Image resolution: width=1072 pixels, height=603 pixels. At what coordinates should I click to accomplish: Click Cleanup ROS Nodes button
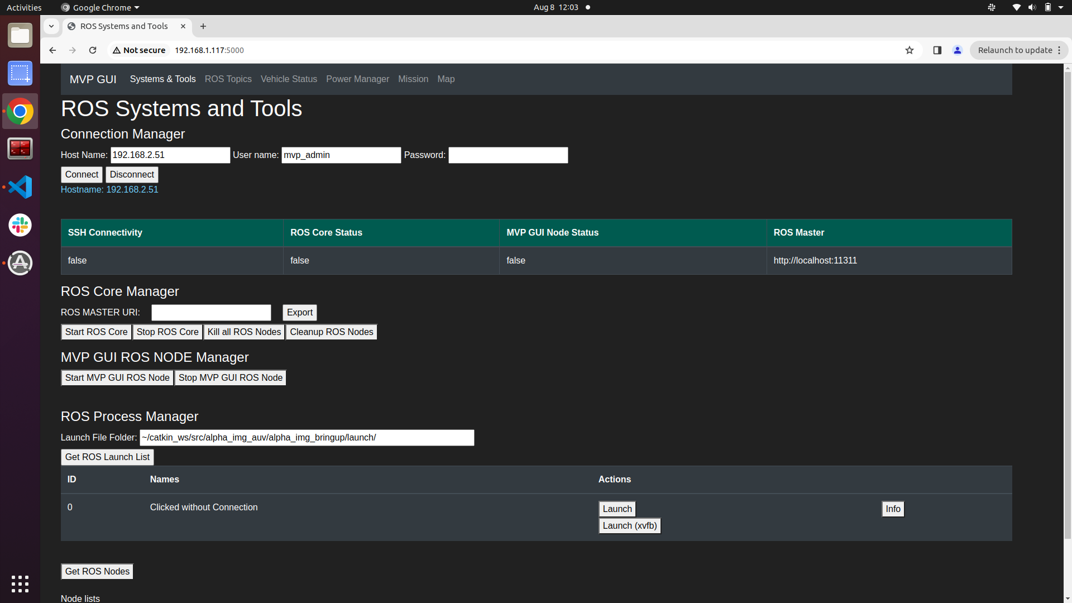[332, 332]
